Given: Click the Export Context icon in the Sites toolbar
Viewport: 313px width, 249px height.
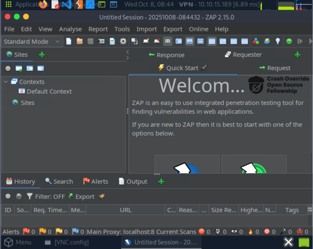Looking at the screenshot, I should (41, 68).
